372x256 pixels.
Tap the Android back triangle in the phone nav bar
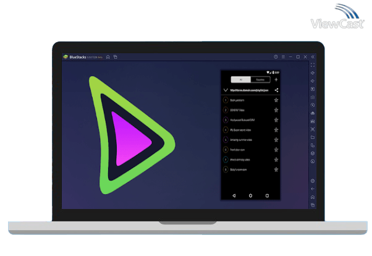pos(234,195)
